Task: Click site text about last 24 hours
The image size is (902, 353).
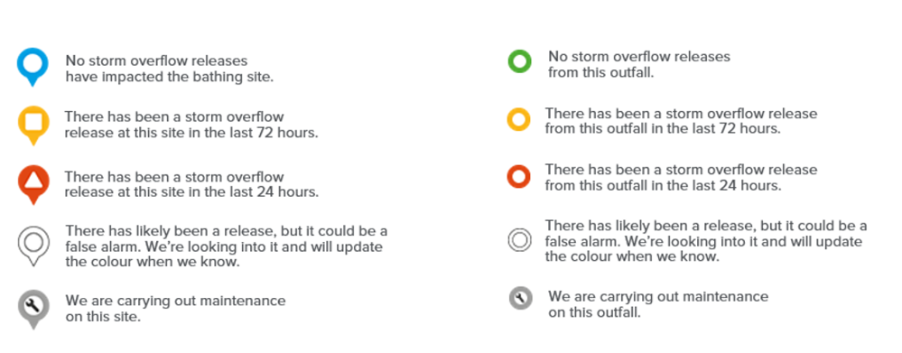Action: (x=191, y=184)
